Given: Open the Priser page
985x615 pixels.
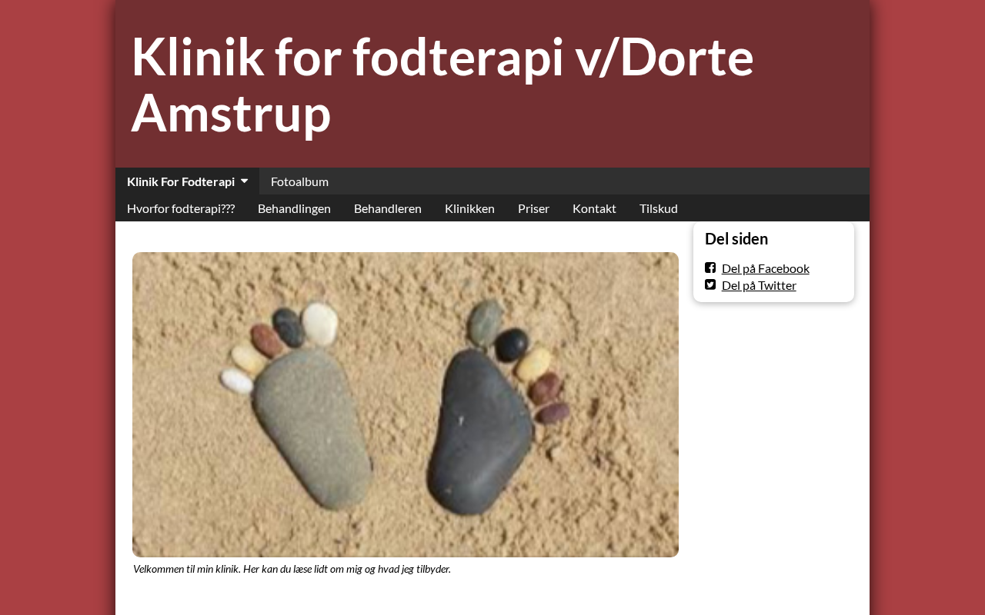Looking at the screenshot, I should click(533, 208).
